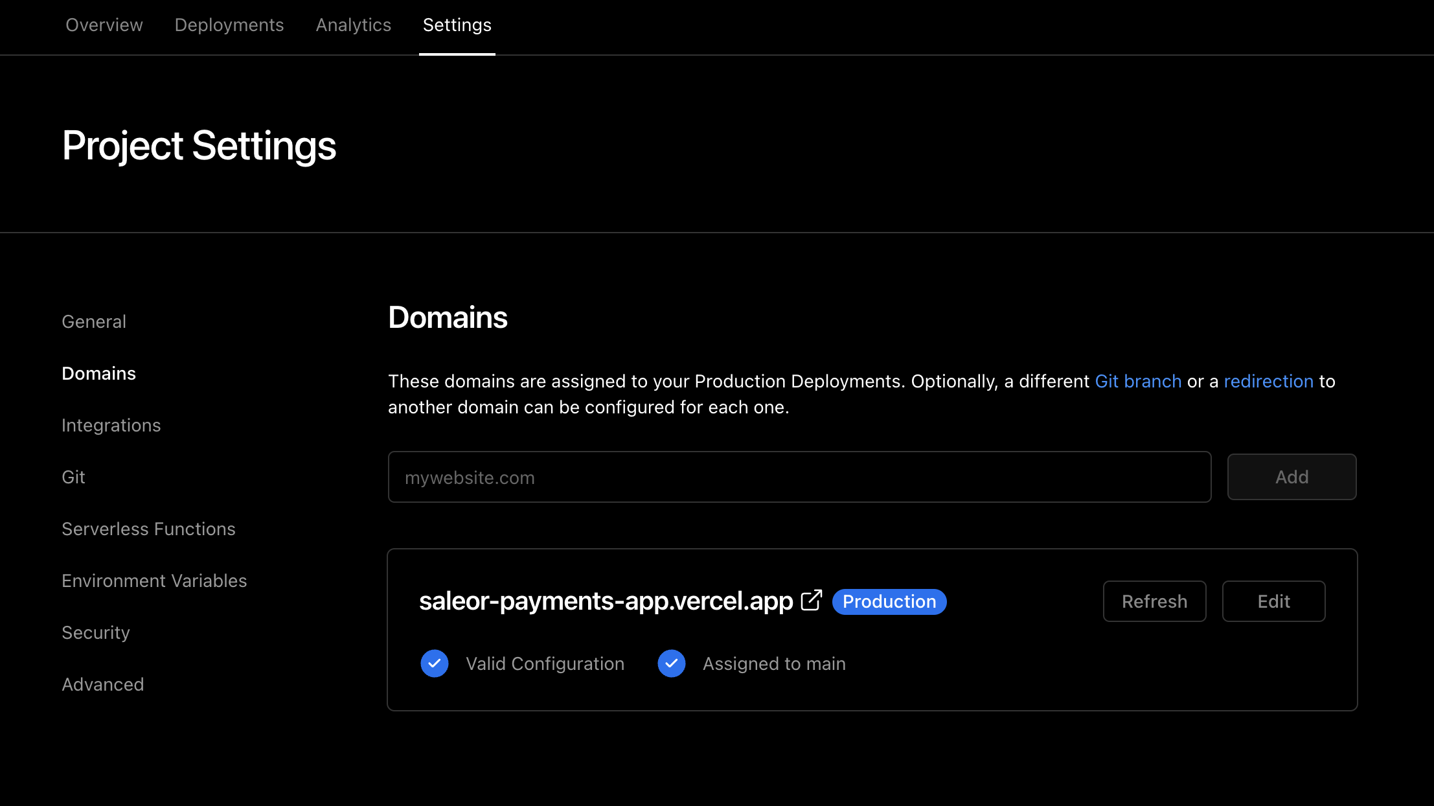Open the Deployments tab
Image resolution: width=1434 pixels, height=806 pixels.
coord(229,25)
